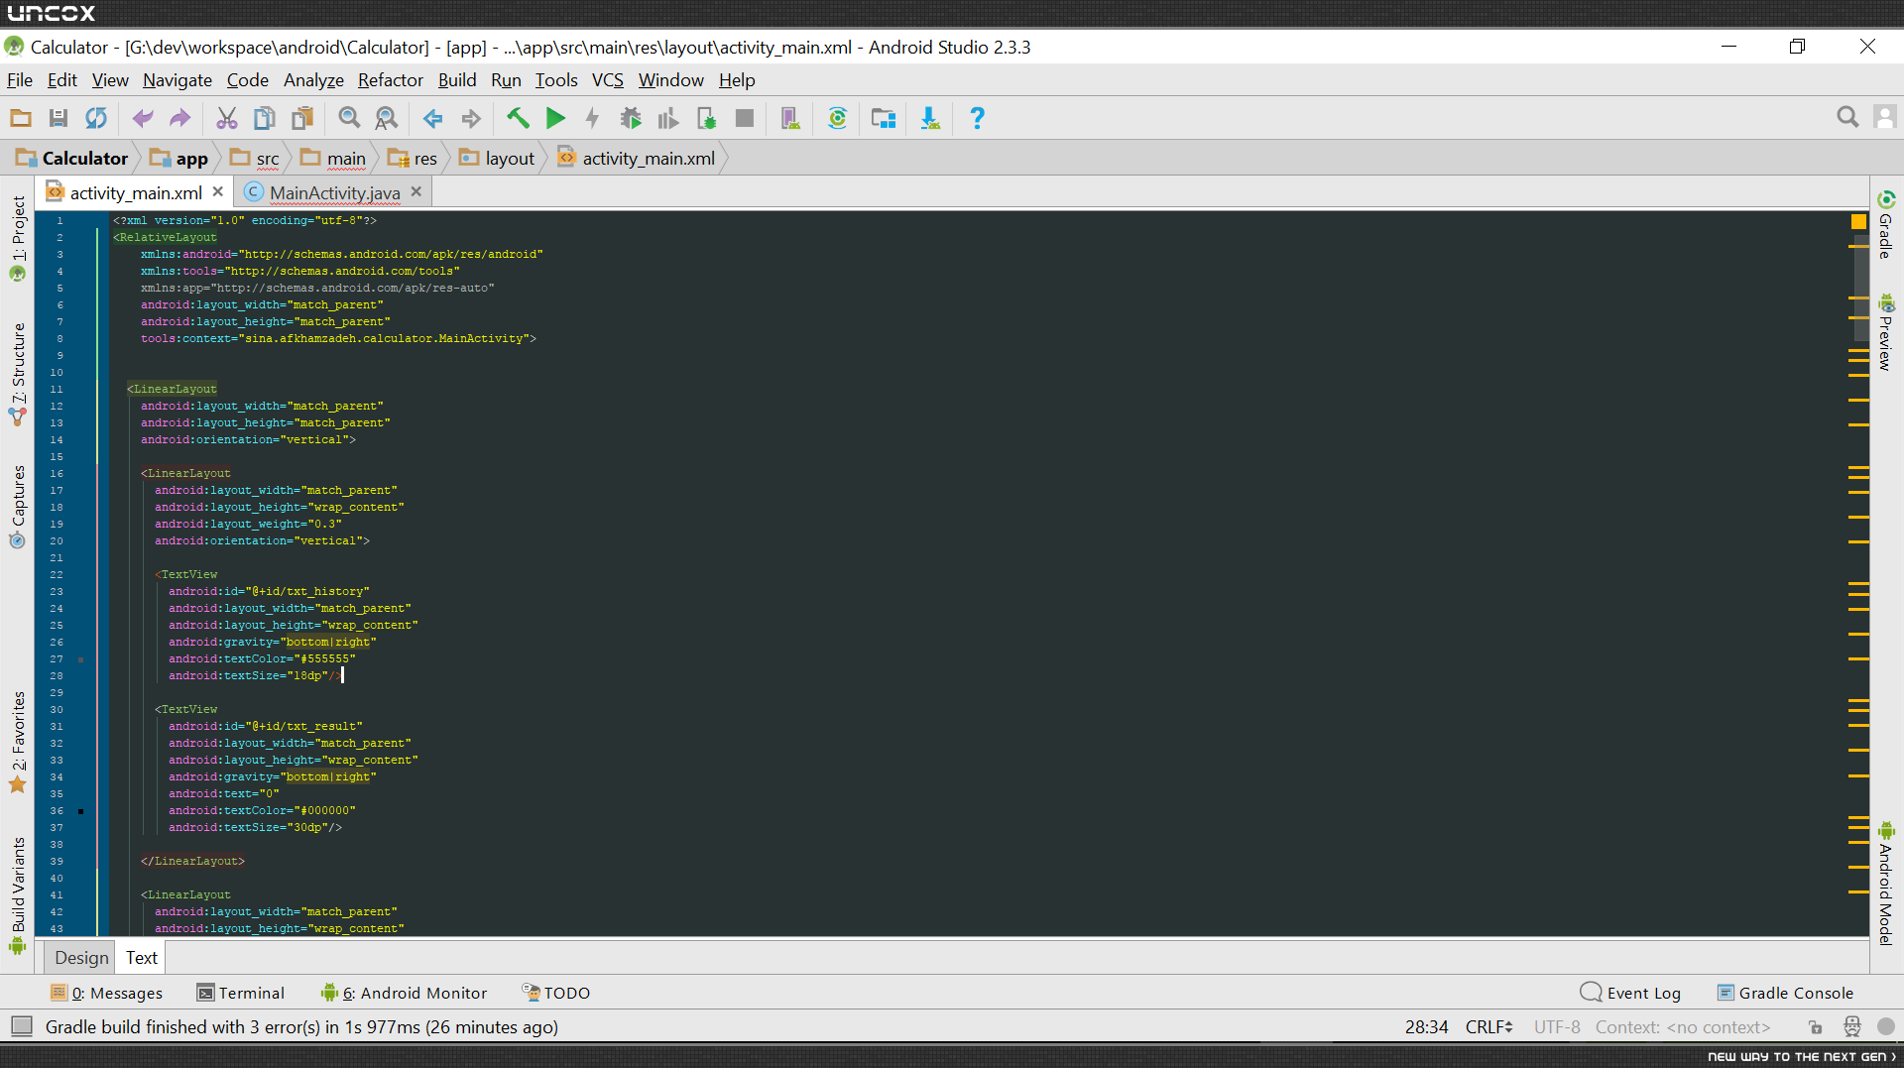Click the Stop square icon
This screenshot has height=1068, width=1904.
pyautogui.click(x=745, y=119)
